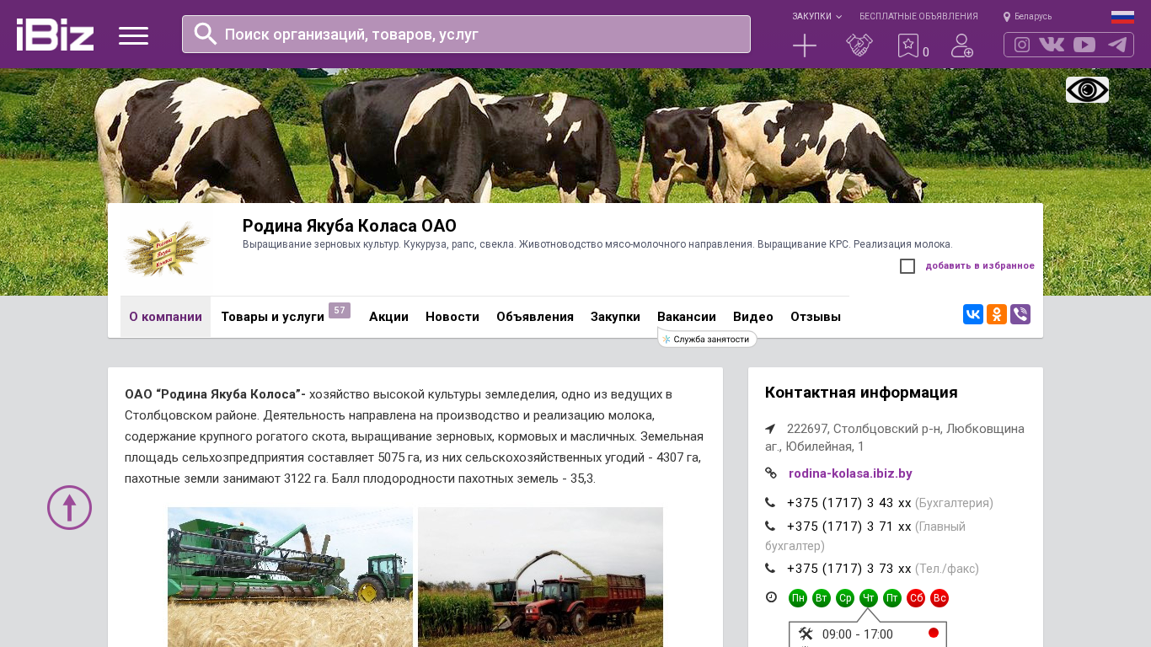This screenshot has height=647, width=1151.
Task: Open the Instagram social icon
Action: point(1022,45)
